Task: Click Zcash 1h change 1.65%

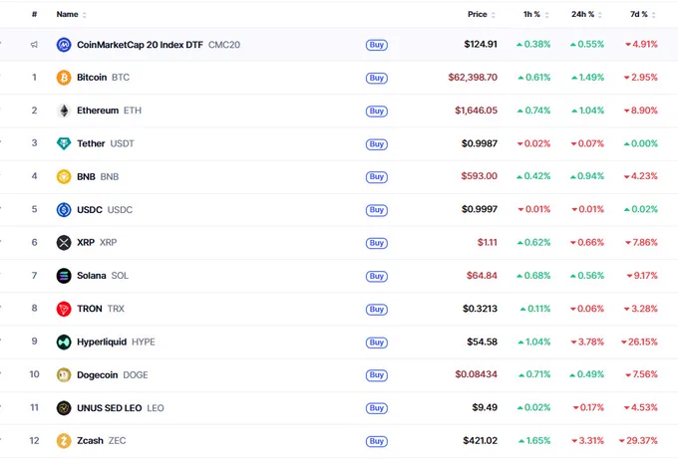Action: tap(534, 440)
